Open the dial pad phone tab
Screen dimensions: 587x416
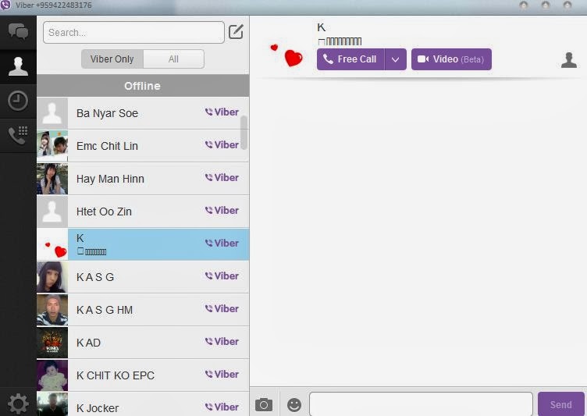(18, 135)
